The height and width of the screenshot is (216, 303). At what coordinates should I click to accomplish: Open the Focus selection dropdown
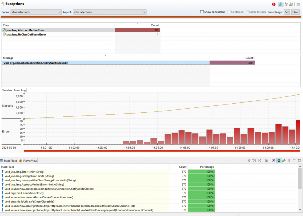pyautogui.click(x=35, y=11)
